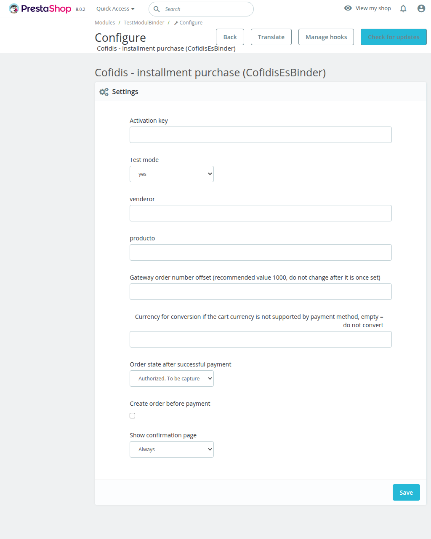Expand Order state after successful payment dropdown

point(172,378)
